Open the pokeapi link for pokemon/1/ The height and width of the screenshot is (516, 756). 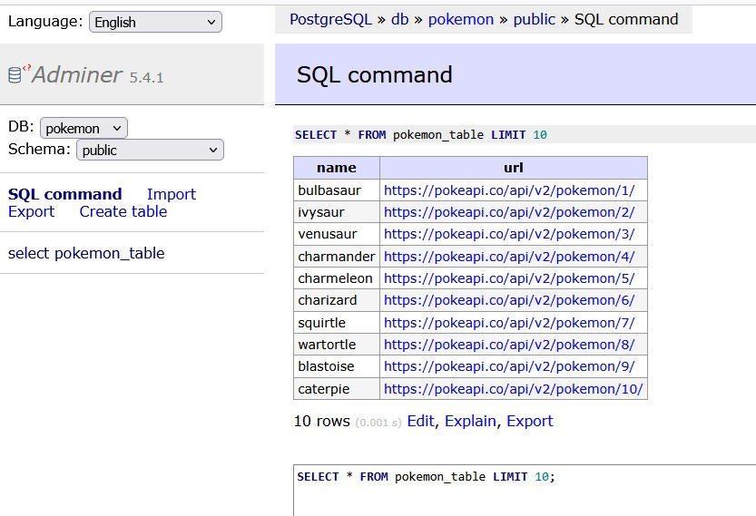tap(509, 190)
